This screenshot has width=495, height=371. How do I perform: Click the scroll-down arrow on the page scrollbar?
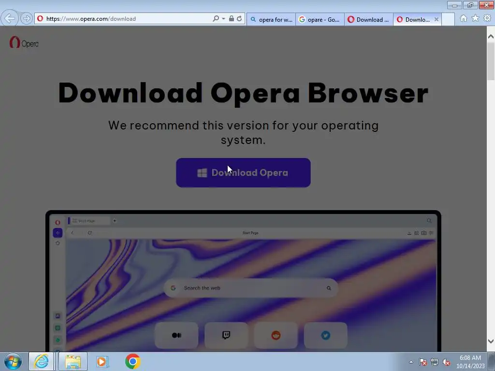tap(491, 341)
